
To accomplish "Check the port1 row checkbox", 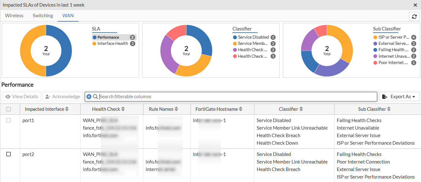I will (x=9, y=120).
